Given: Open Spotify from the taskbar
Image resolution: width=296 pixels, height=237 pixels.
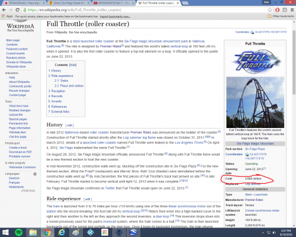Looking at the screenshot, I should (x=19, y=232).
